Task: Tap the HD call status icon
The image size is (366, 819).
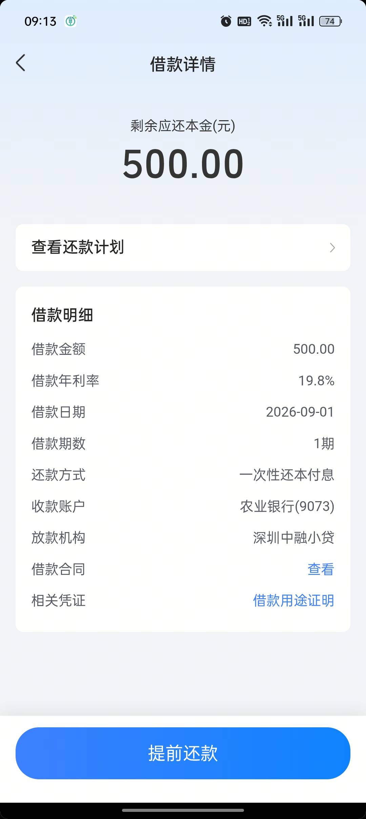Action: [x=244, y=21]
